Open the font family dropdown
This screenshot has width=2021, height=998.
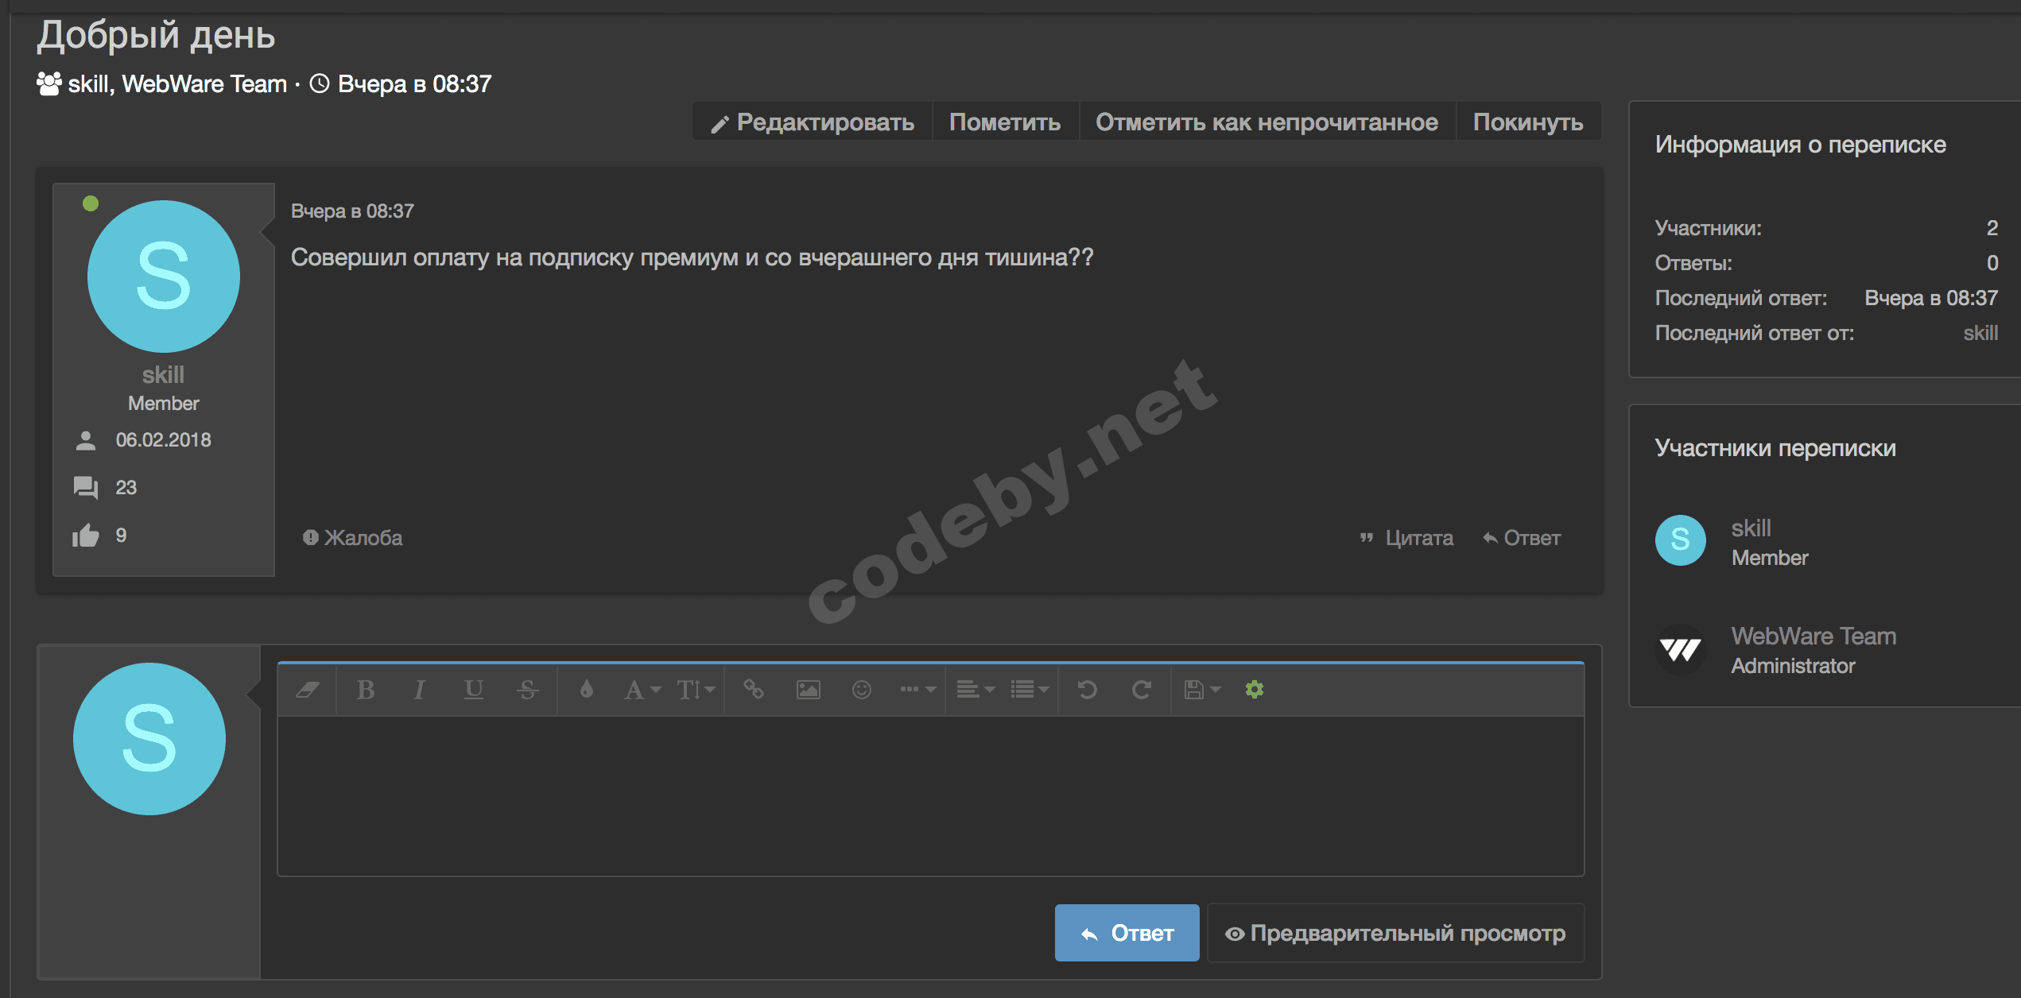click(x=642, y=690)
